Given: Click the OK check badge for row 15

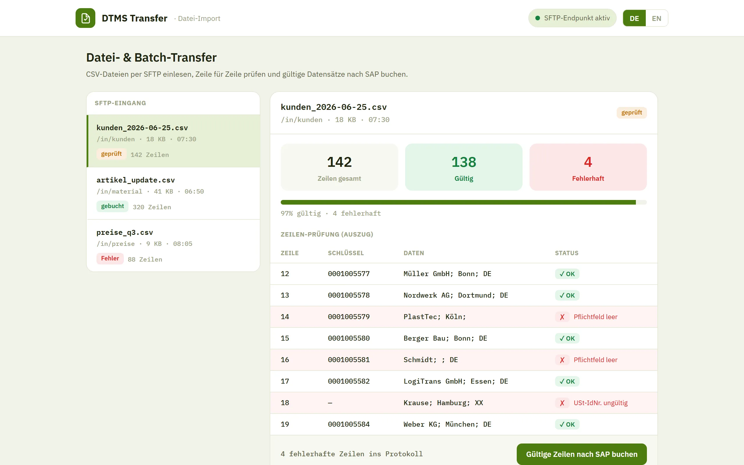Looking at the screenshot, I should pos(567,338).
